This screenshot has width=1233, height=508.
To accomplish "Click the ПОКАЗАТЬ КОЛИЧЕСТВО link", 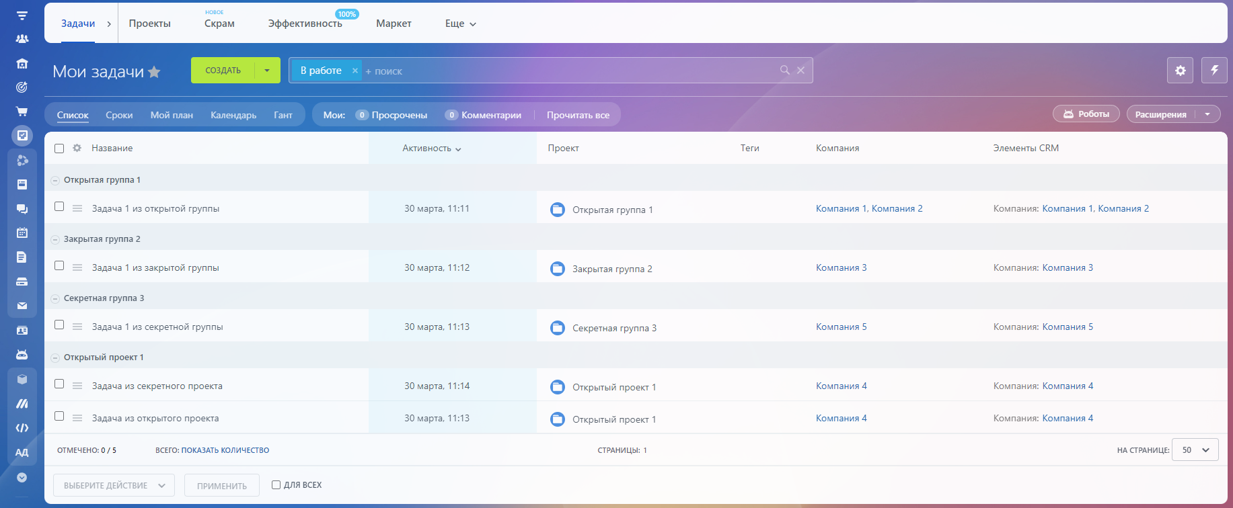I will pos(225,450).
